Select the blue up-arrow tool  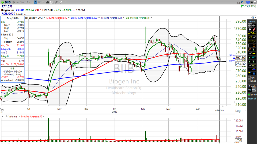click(254, 73)
